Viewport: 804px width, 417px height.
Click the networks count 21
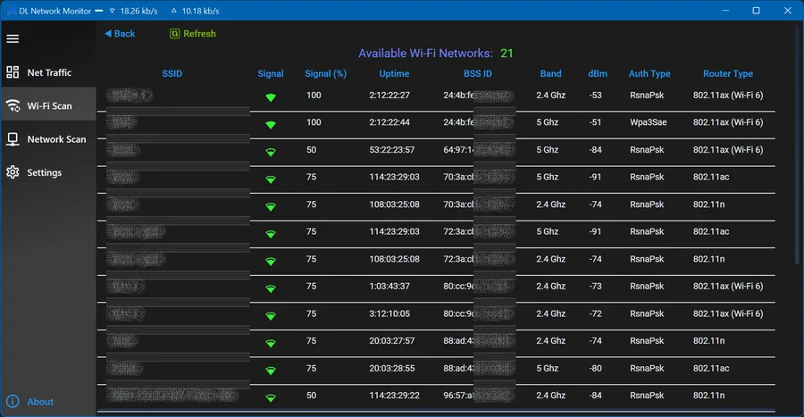507,53
